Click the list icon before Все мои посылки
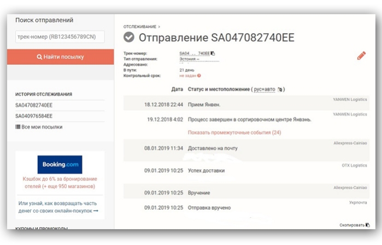This screenshot has height=245, width=382. (x=18, y=127)
